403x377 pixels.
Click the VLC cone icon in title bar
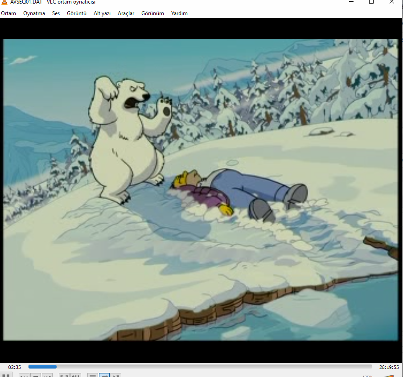[x=4, y=2]
